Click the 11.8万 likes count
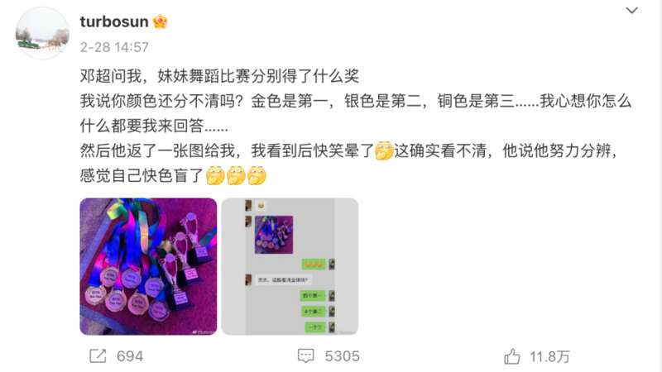662x372 pixels. click(549, 357)
